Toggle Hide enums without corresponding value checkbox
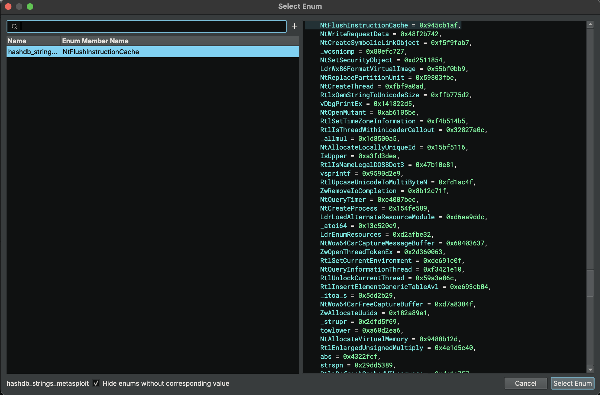 [x=96, y=383]
